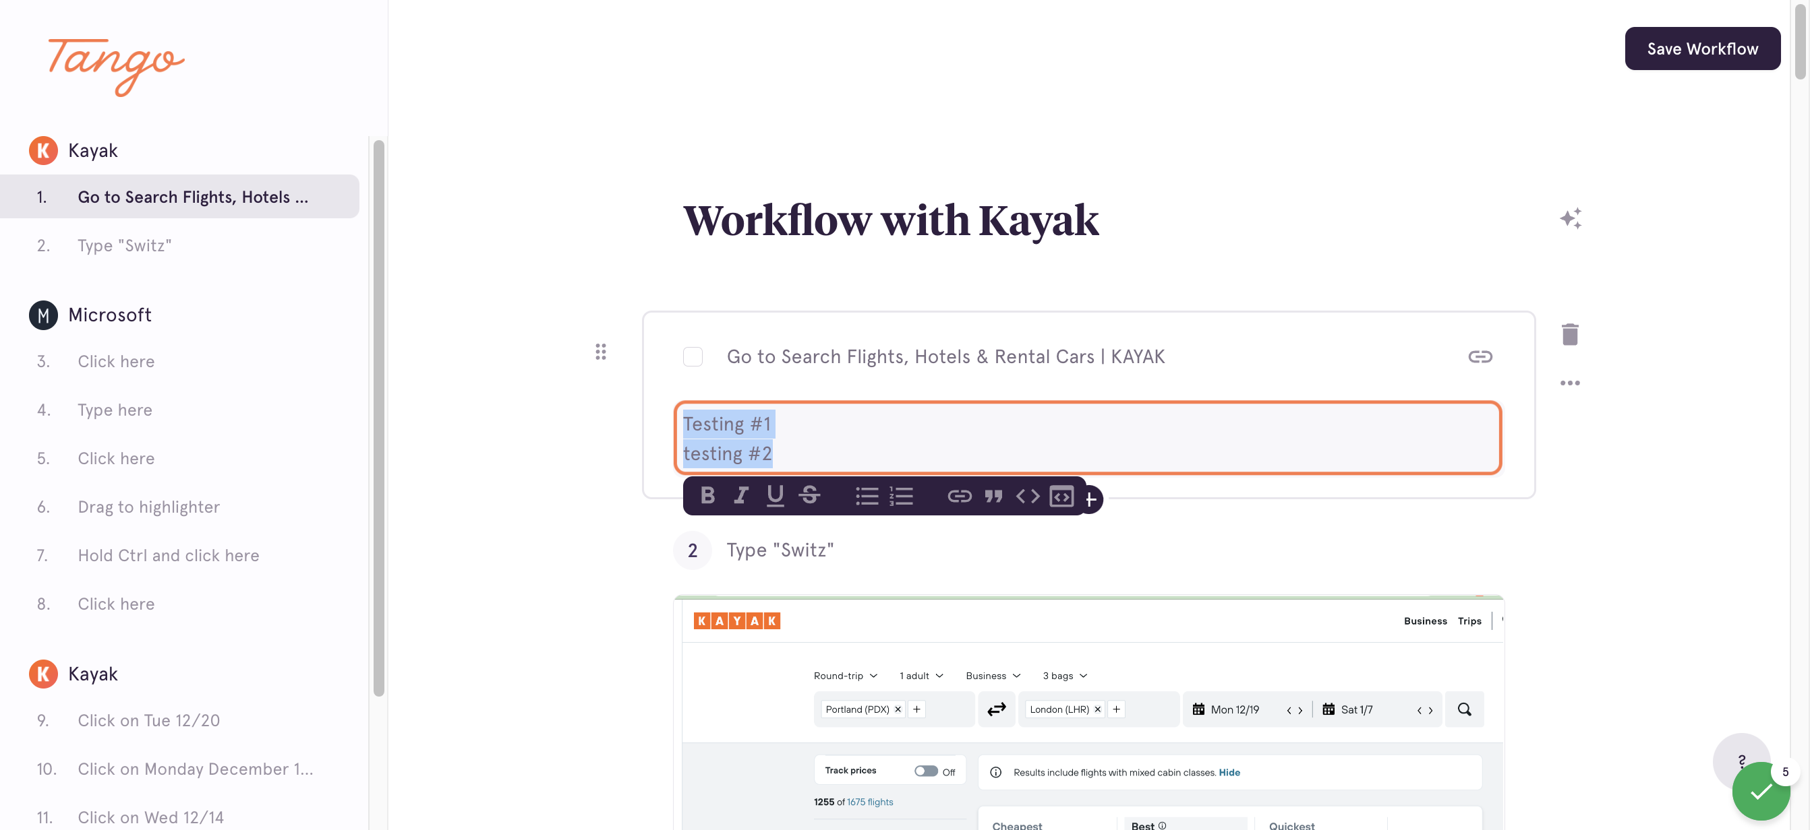
Task: Apply bold formatting in text toolbar
Action: (x=707, y=496)
